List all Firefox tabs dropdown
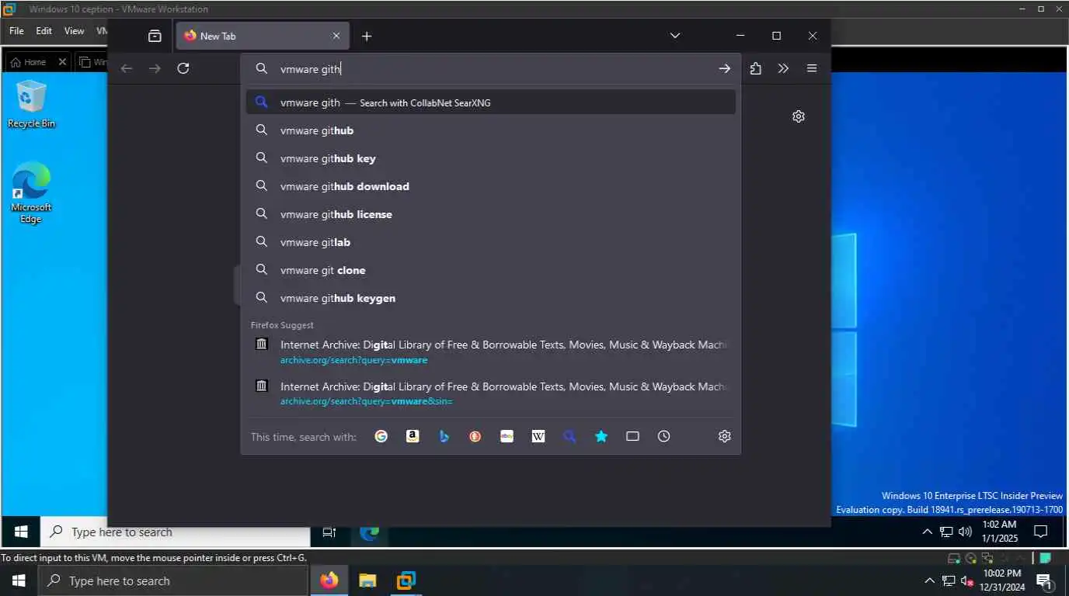1069x596 pixels. (x=675, y=36)
